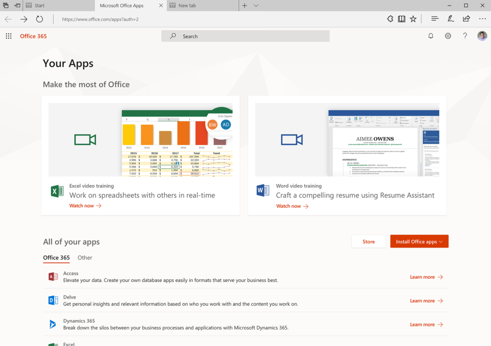
Task: Open the Office 365 app launcher waffle menu
Action: [9, 36]
